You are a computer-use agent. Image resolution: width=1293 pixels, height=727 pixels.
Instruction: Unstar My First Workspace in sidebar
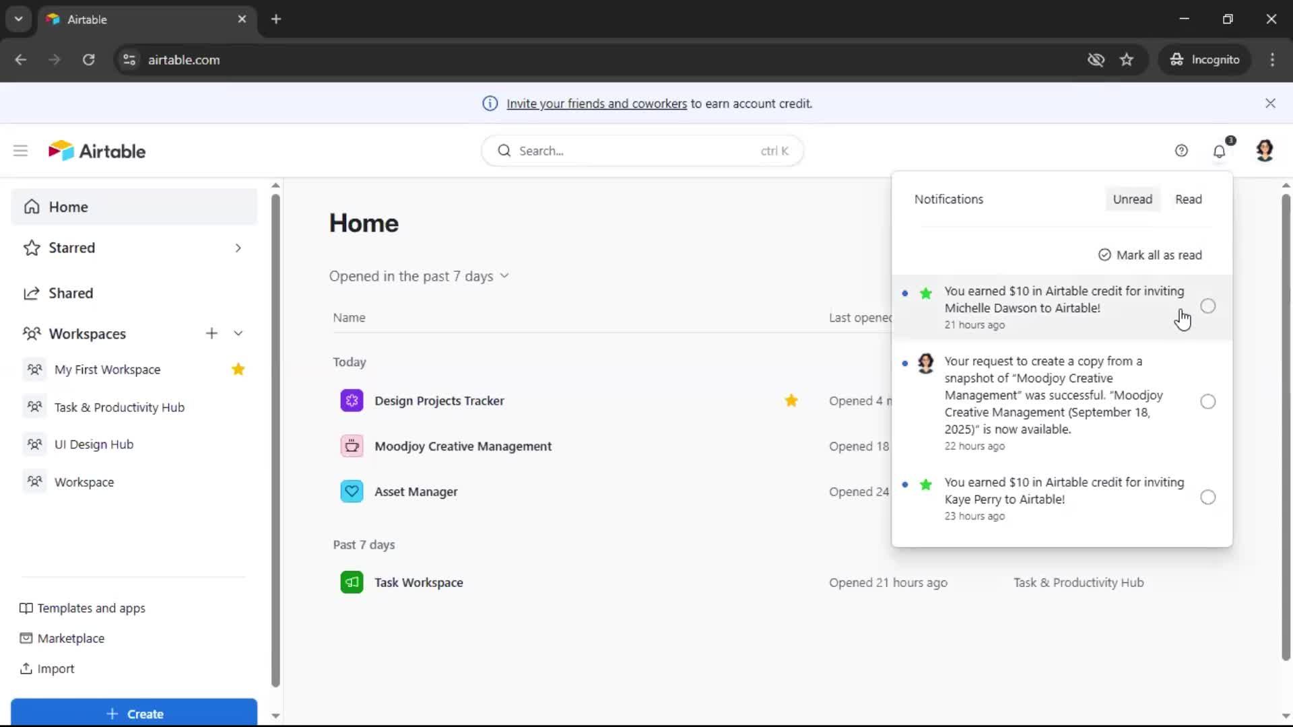click(238, 369)
